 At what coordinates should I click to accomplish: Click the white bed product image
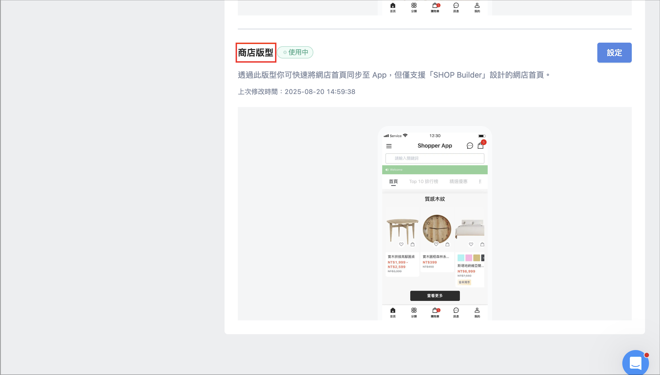(x=470, y=229)
